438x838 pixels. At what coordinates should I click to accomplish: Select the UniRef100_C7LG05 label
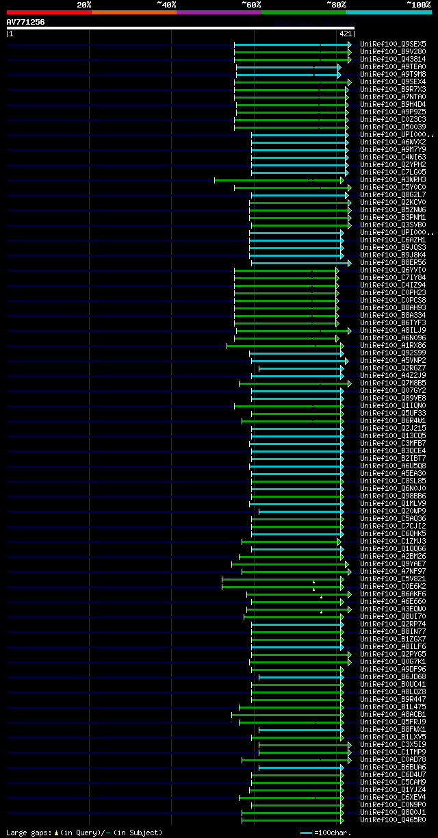tap(393, 172)
